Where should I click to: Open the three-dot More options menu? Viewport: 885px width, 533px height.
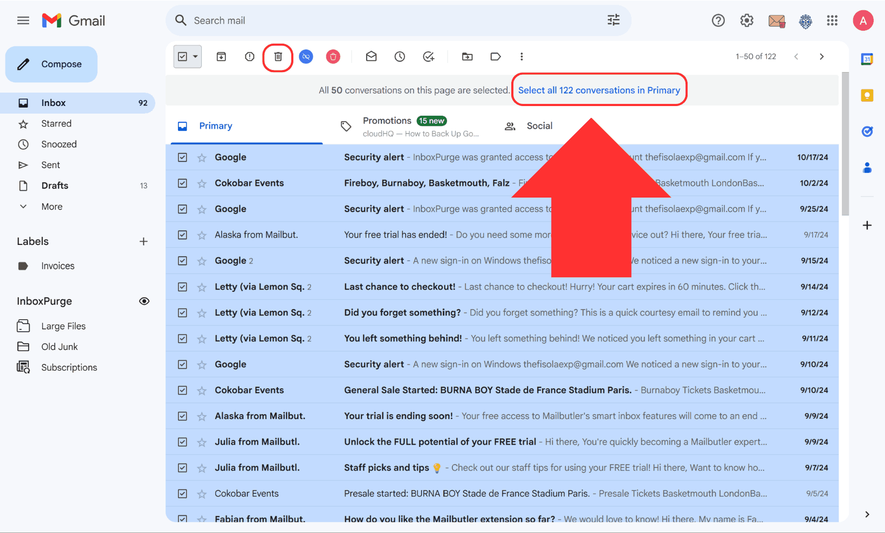522,57
